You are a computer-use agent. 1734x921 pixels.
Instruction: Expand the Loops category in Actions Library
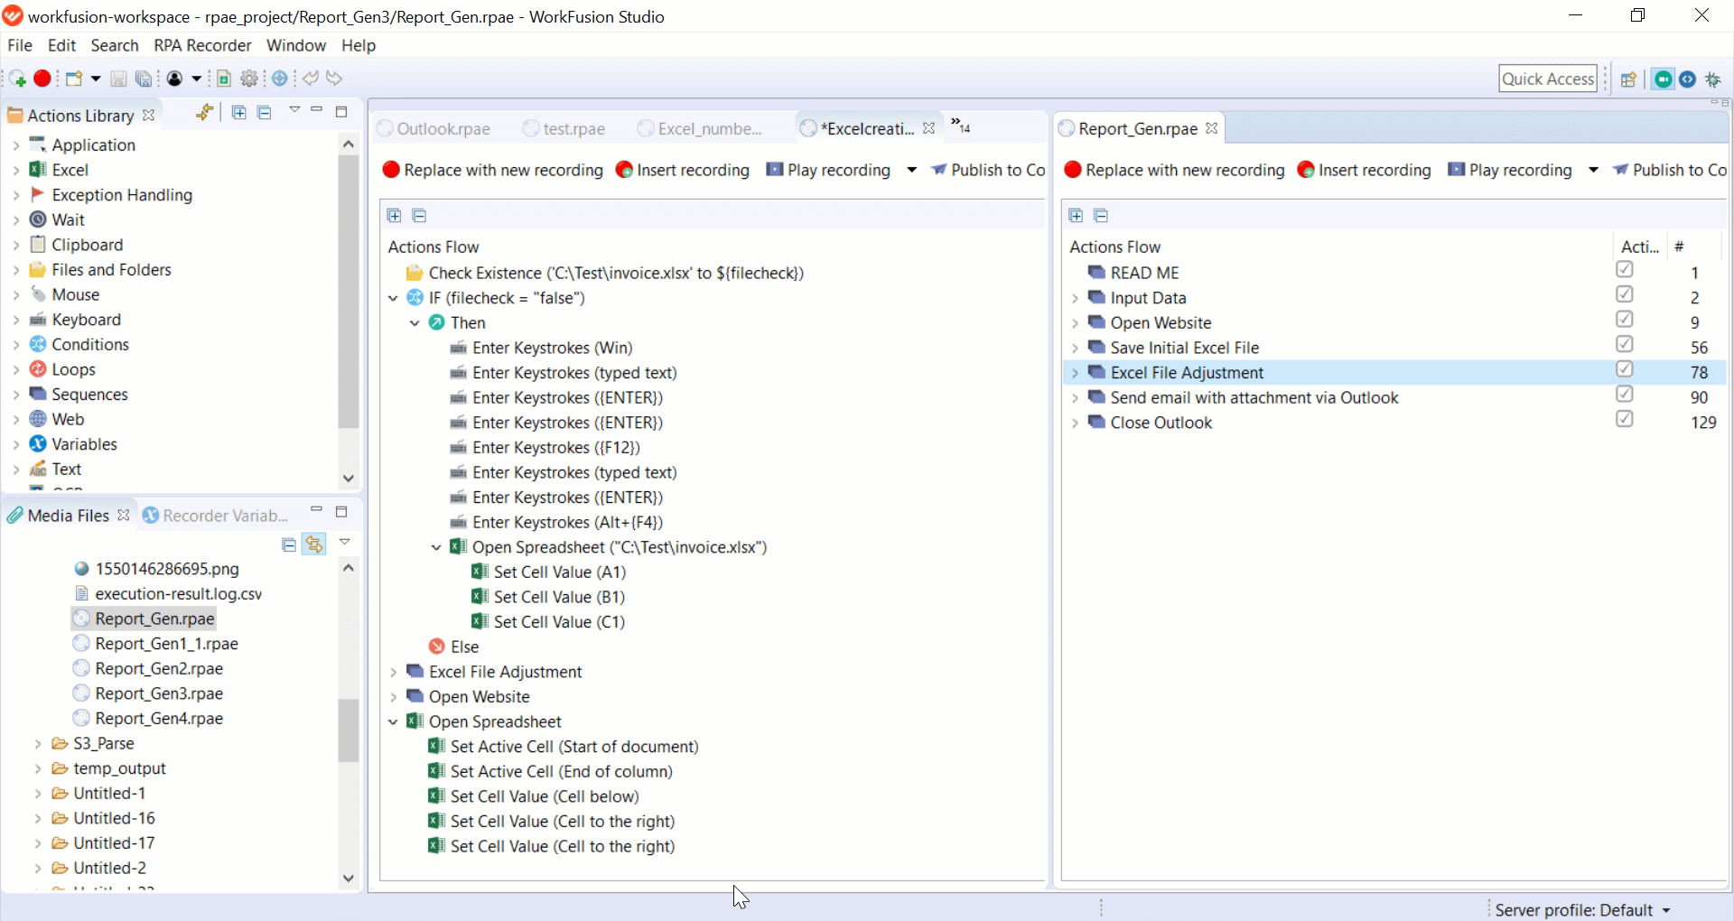coord(16,369)
